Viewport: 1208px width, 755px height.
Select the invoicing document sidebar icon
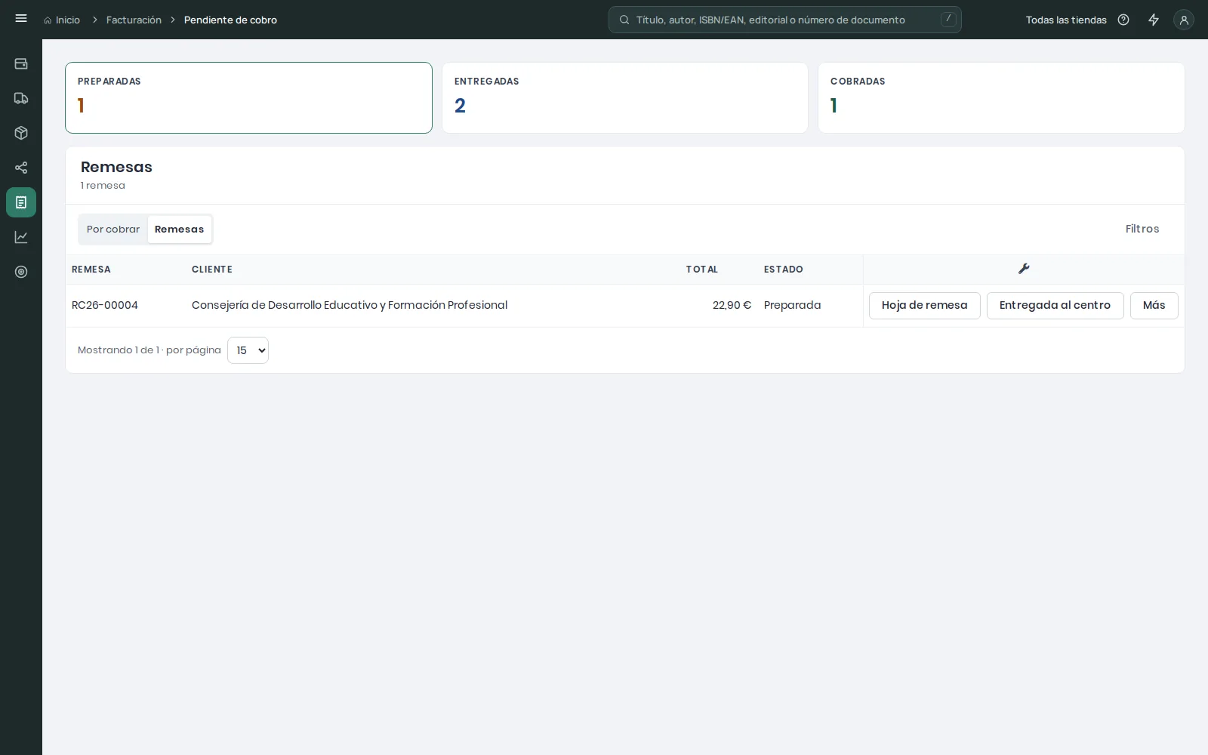pyautogui.click(x=21, y=202)
